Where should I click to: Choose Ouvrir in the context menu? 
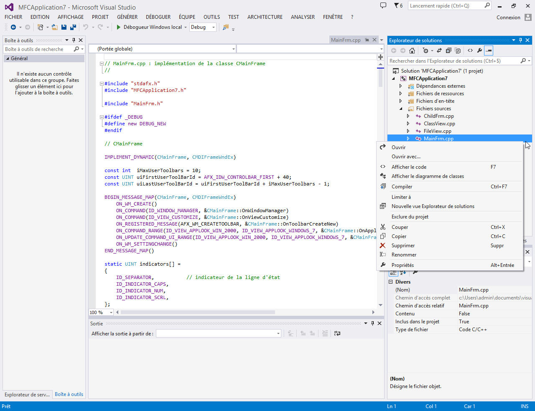coord(450,147)
